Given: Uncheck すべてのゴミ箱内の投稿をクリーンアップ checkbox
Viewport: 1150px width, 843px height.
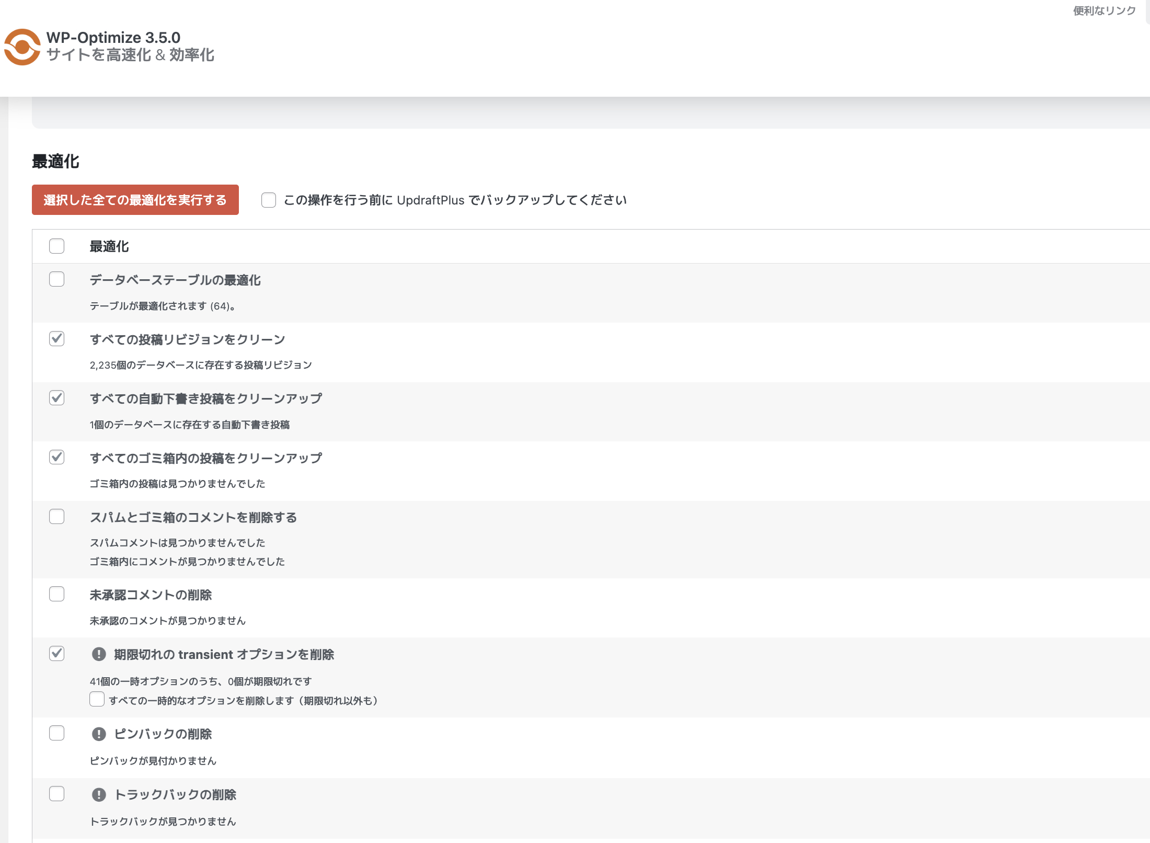Looking at the screenshot, I should [56, 457].
